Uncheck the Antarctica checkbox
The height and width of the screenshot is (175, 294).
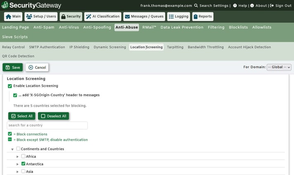pos(23,164)
